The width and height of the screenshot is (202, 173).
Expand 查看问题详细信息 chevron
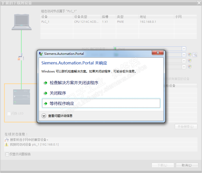coord(44,116)
